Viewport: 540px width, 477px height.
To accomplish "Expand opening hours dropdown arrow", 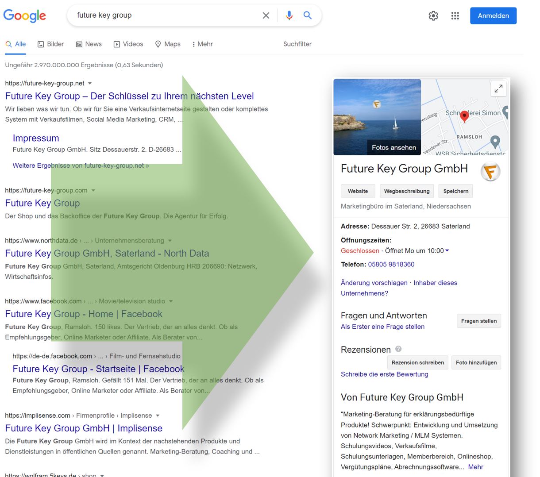I will [x=447, y=250].
